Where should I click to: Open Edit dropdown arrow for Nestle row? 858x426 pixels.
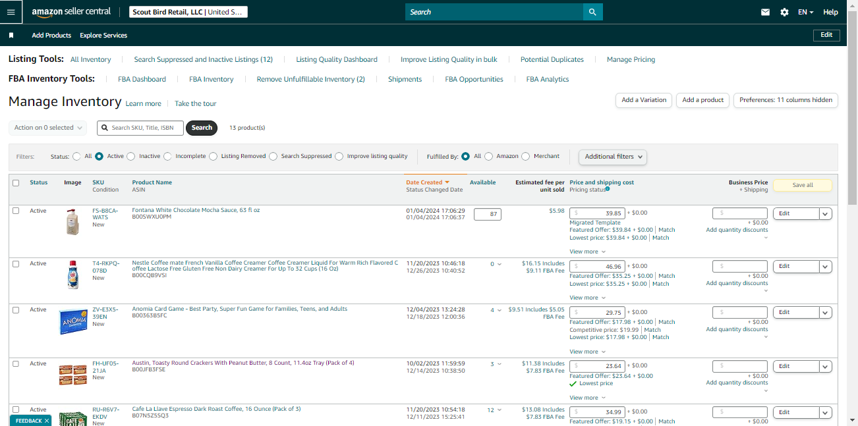click(x=826, y=266)
